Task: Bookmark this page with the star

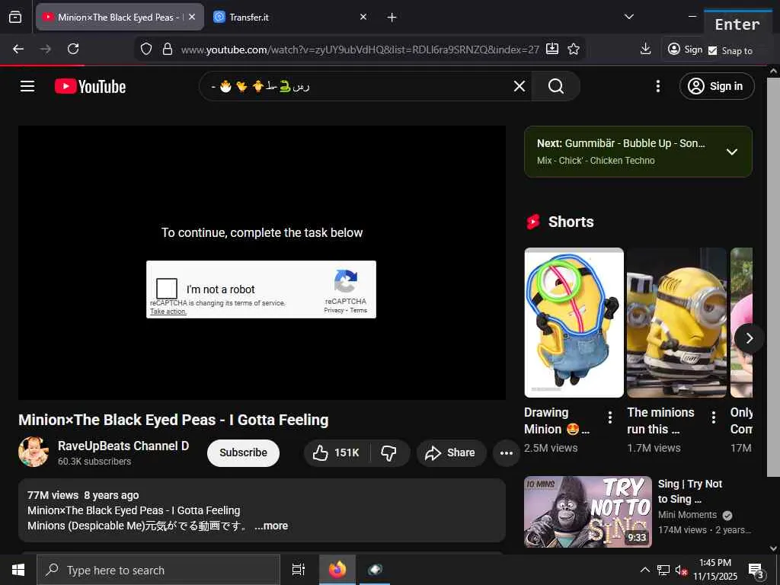Action: [574, 49]
